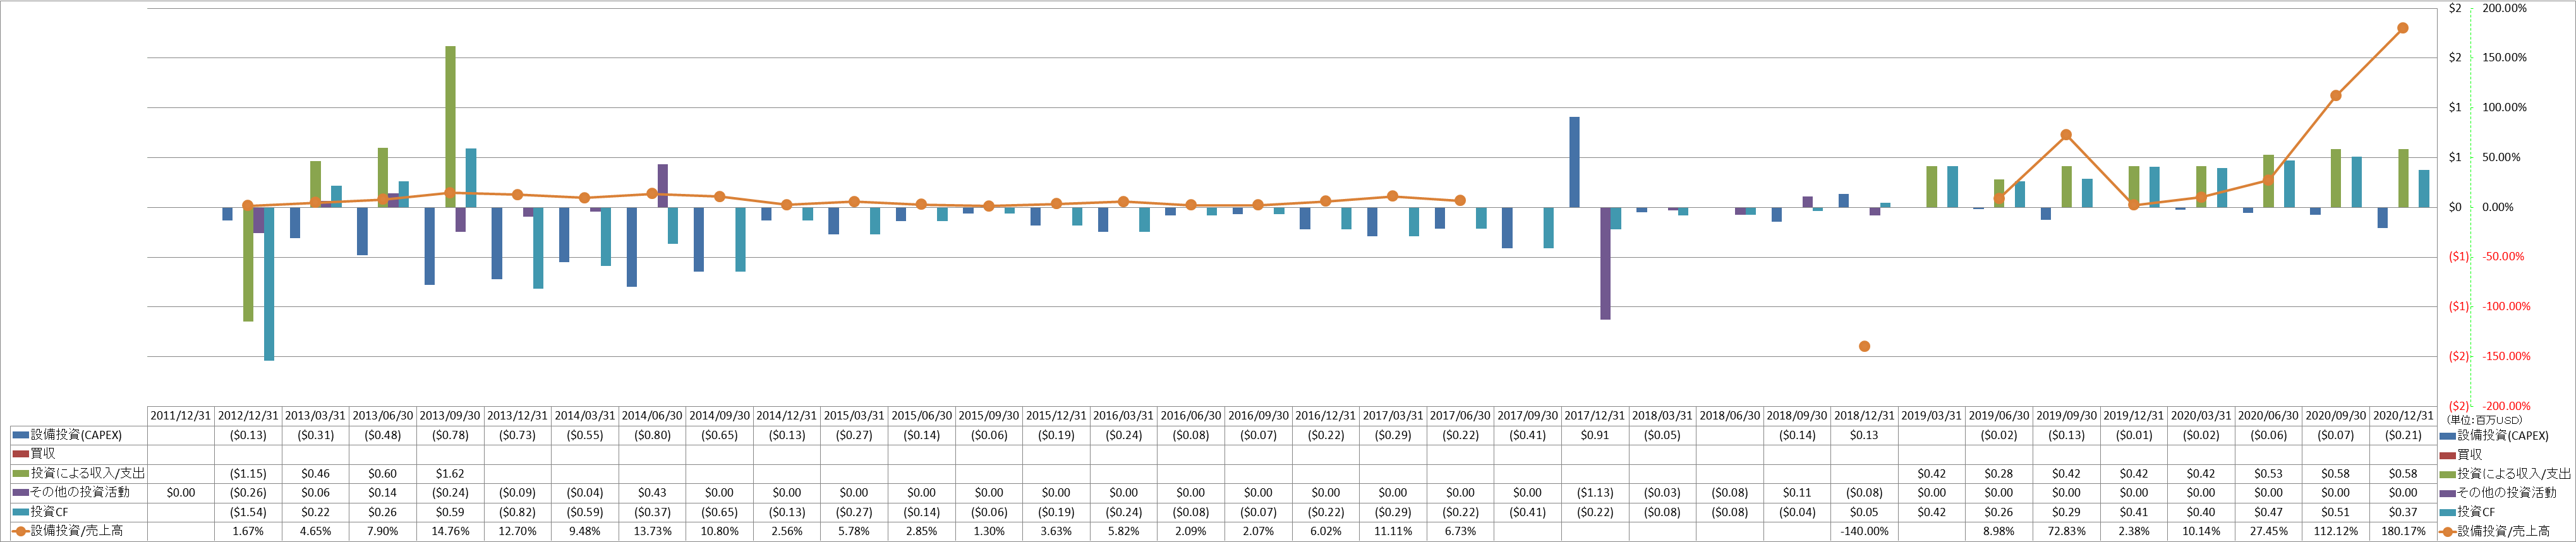The height and width of the screenshot is (542, 2576).
Task: Select the 2013/09/30 column header
Action: 450,416
